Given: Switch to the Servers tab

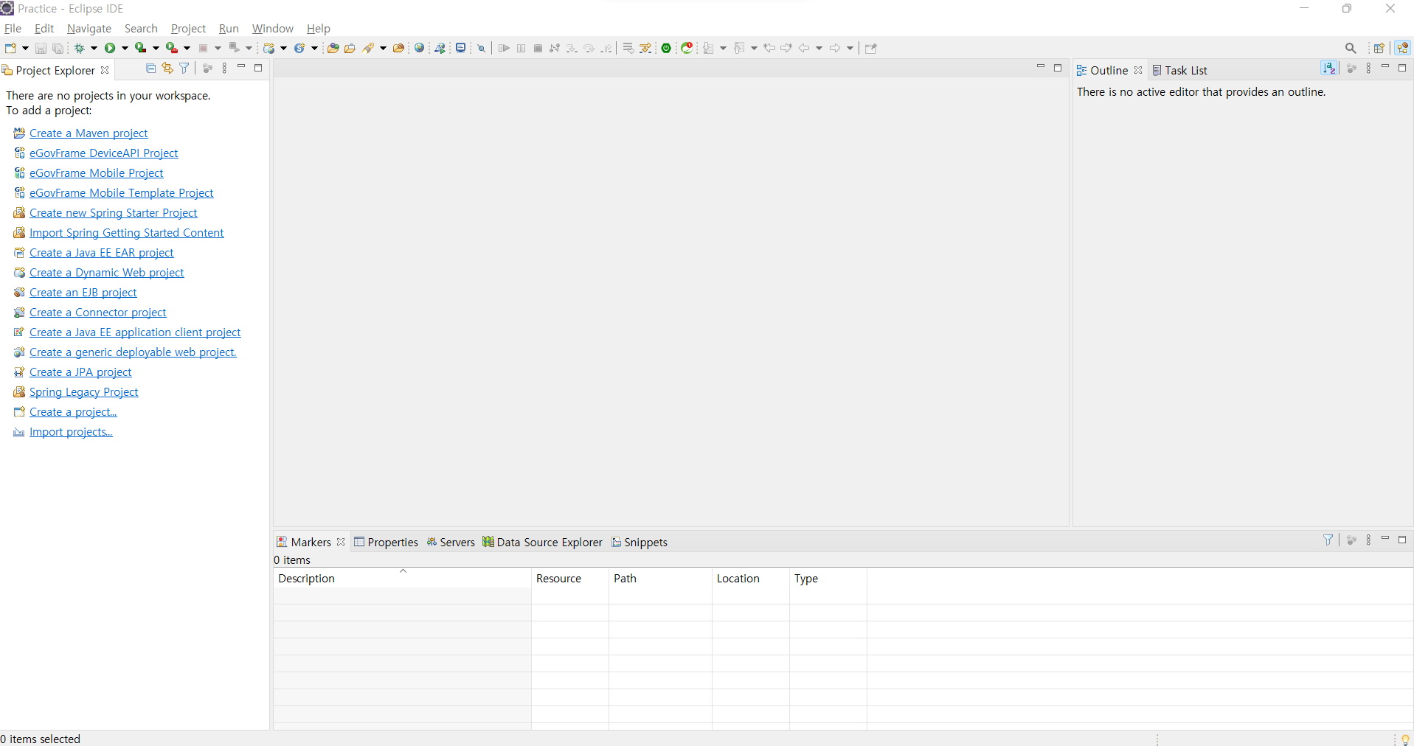Looking at the screenshot, I should (451, 542).
